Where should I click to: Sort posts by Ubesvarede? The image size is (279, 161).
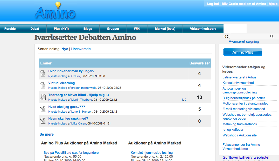[x=81, y=49]
